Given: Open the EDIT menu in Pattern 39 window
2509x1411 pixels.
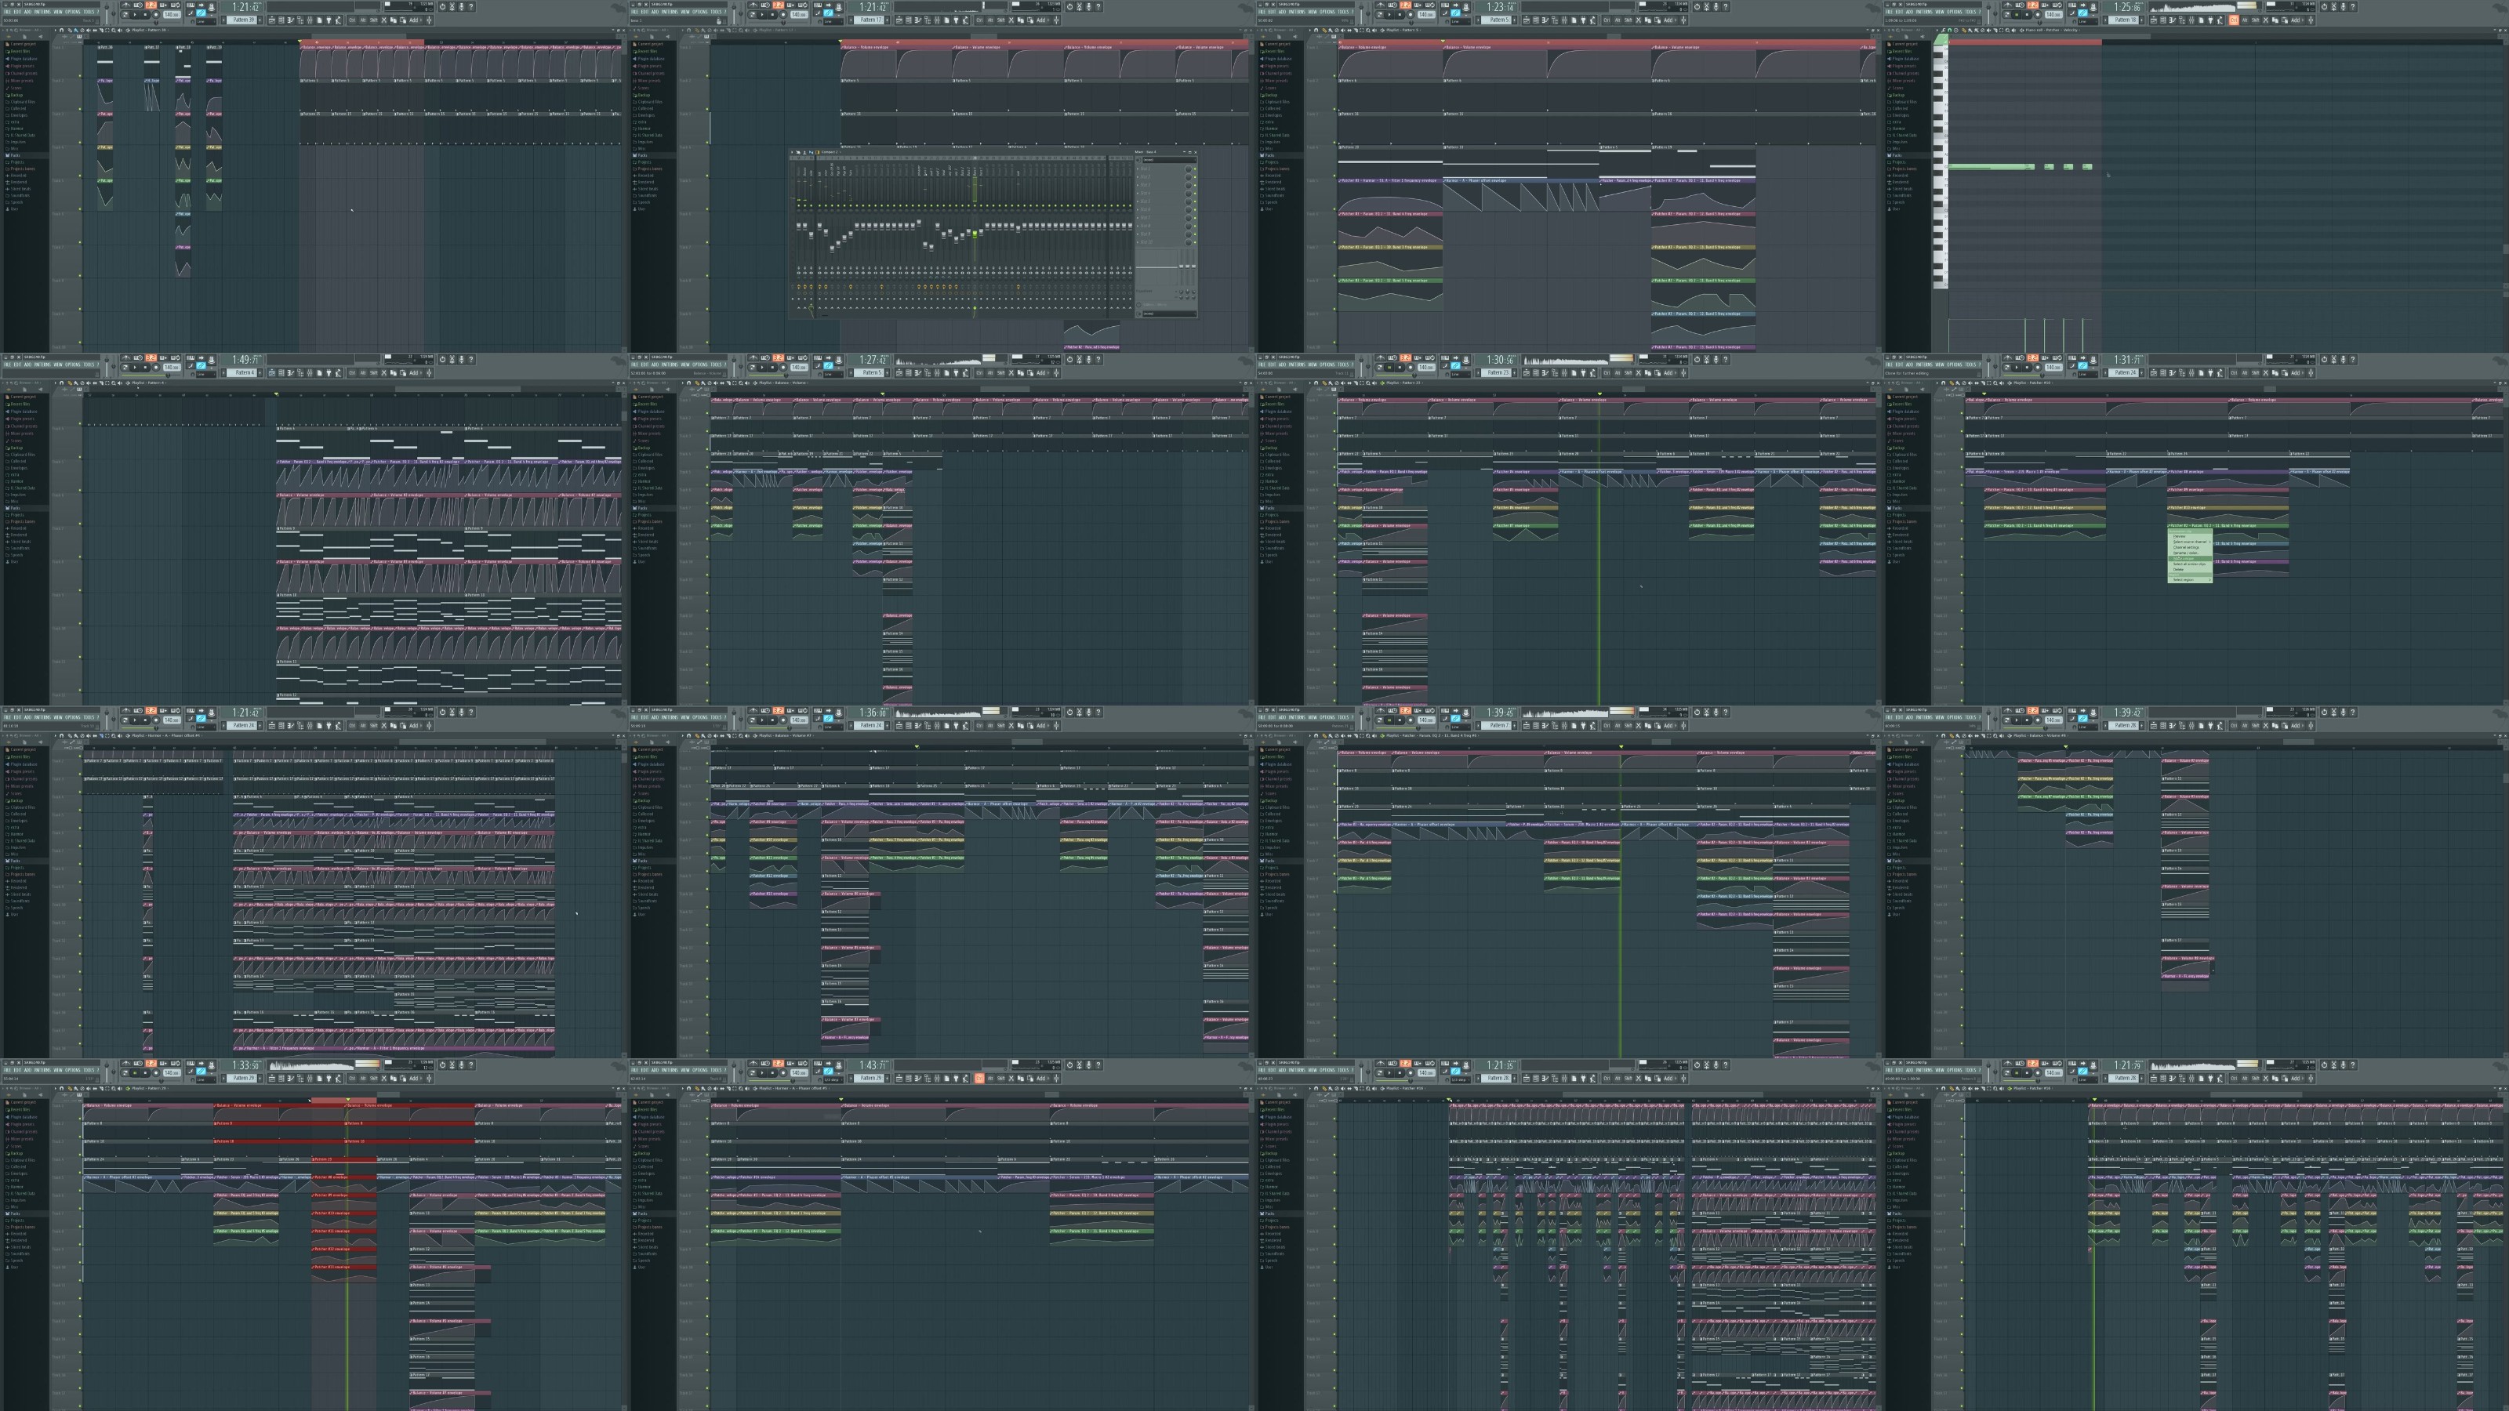Looking at the screenshot, I should 17,12.
